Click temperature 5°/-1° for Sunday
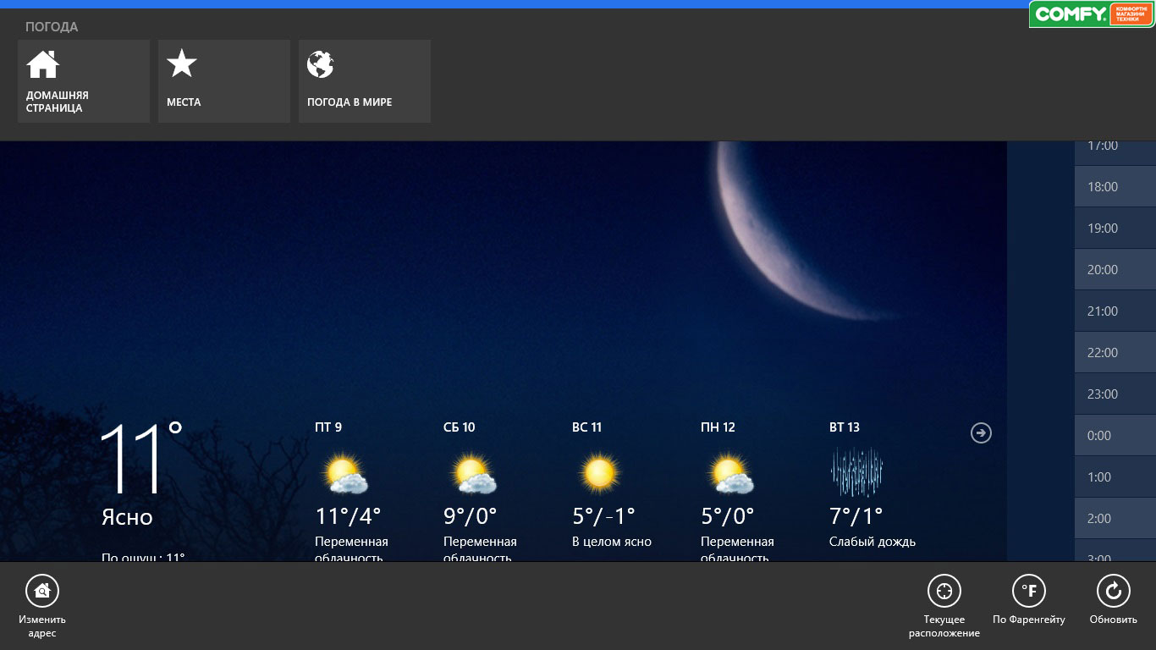This screenshot has width=1156, height=650. tap(603, 515)
